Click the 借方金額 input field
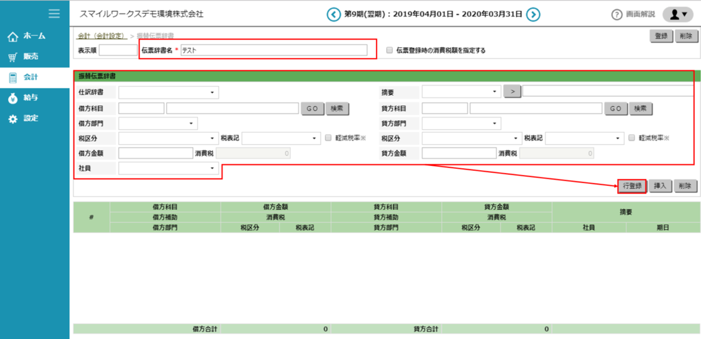Image resolution: width=701 pixels, height=339 pixels. click(155, 154)
